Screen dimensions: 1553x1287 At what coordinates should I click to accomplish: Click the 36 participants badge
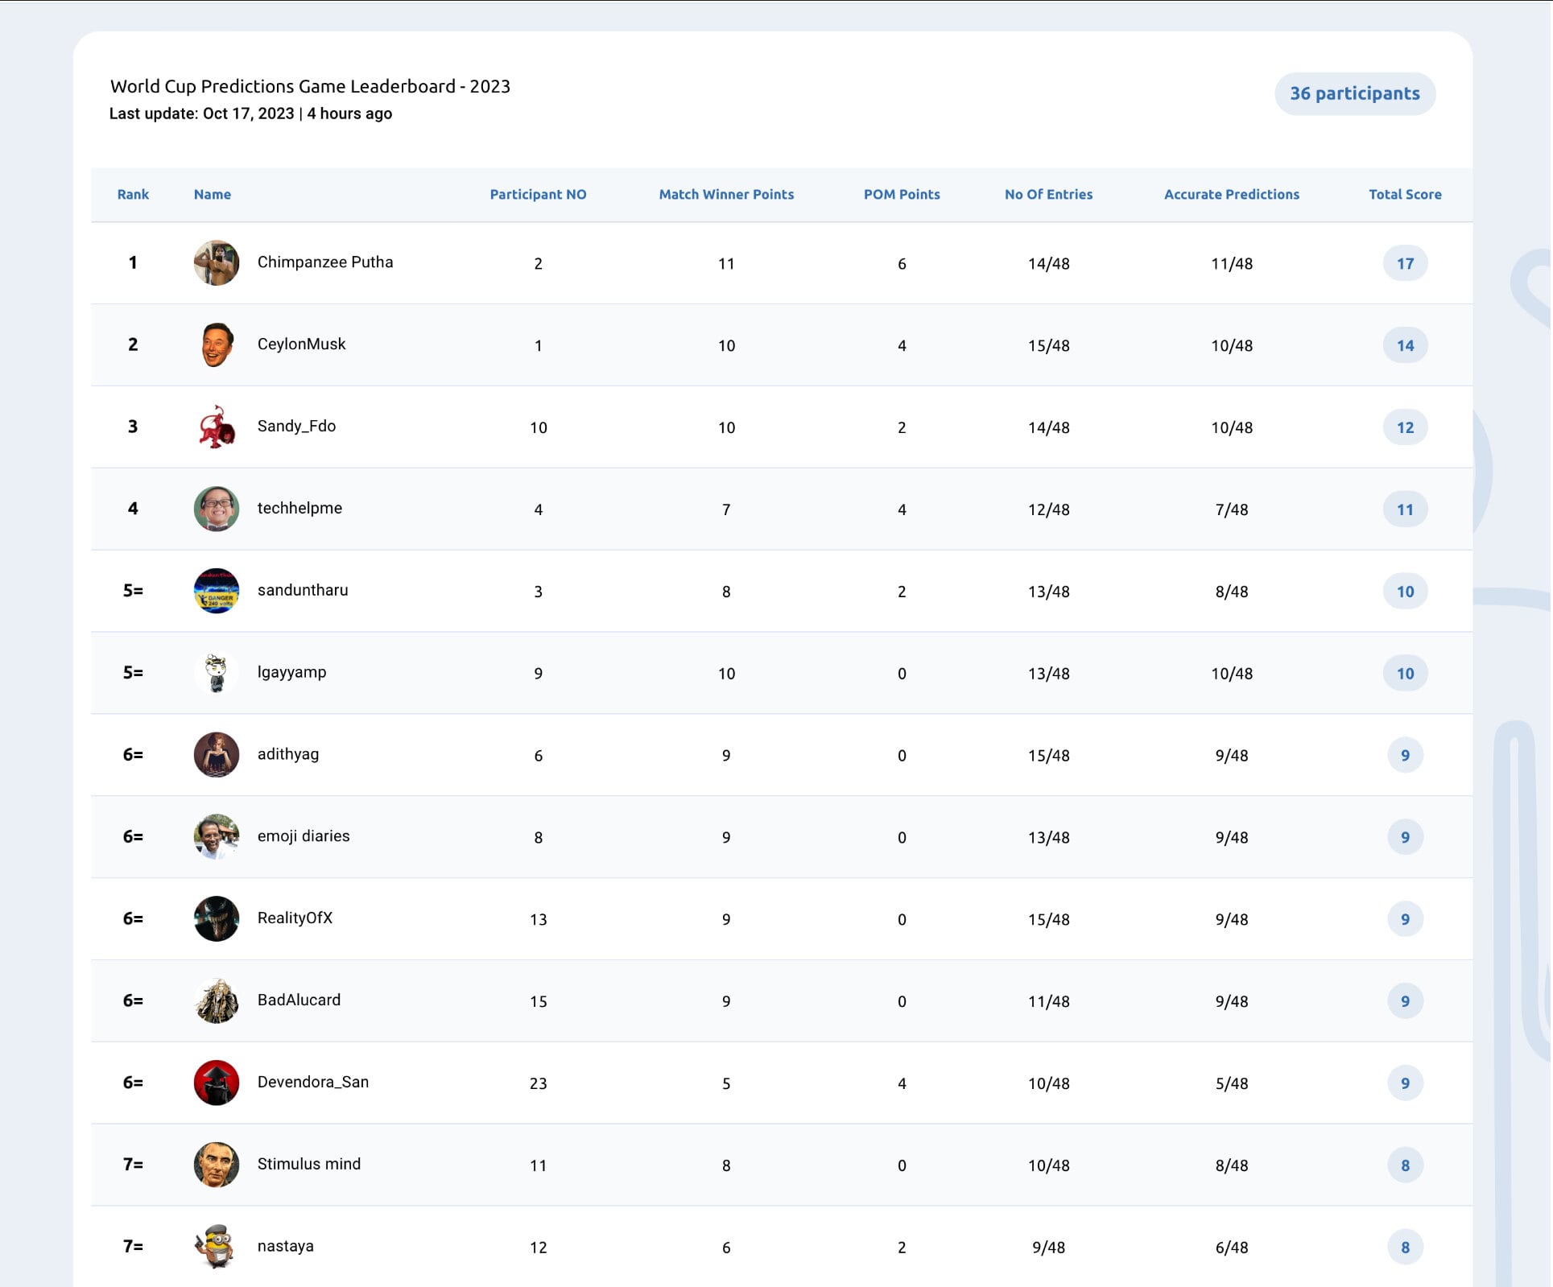pyautogui.click(x=1355, y=93)
